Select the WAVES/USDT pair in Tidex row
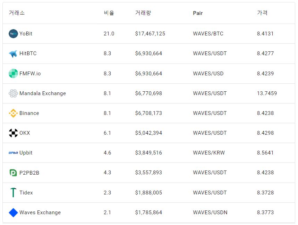Viewport: 298px width, 225px height. coord(210,193)
